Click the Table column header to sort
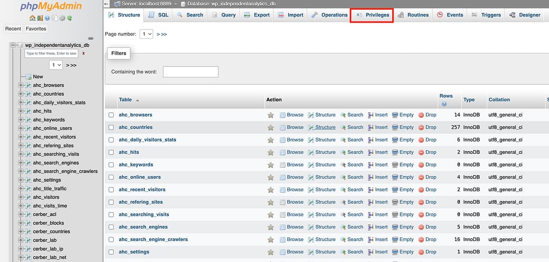Viewport: 549px width, 262px height. (126, 100)
